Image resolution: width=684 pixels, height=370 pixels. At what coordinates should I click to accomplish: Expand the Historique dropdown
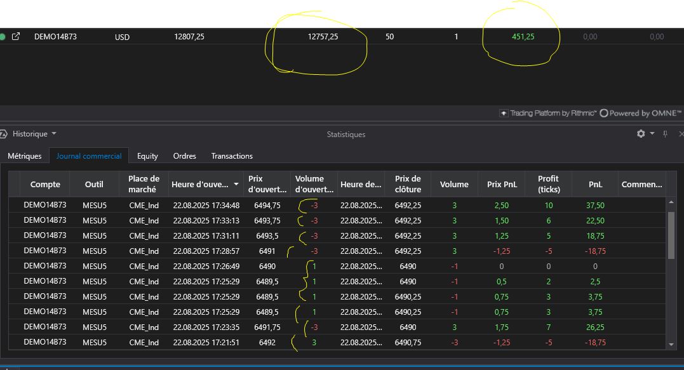[x=54, y=134]
